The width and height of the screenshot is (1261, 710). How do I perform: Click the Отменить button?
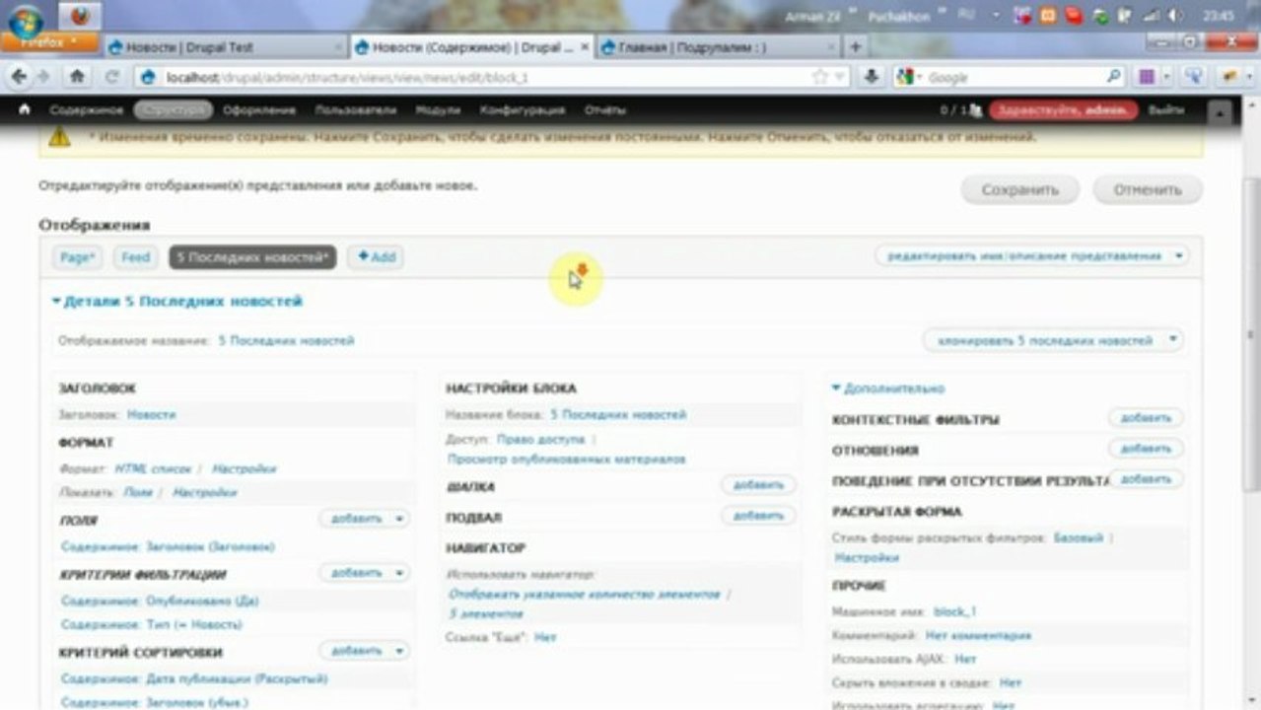1148,189
